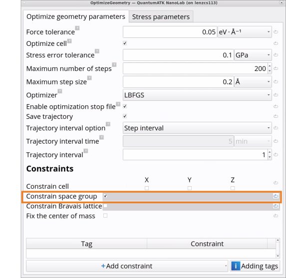Open the help tooltip icon beside Force tolerance

coord(77,28)
